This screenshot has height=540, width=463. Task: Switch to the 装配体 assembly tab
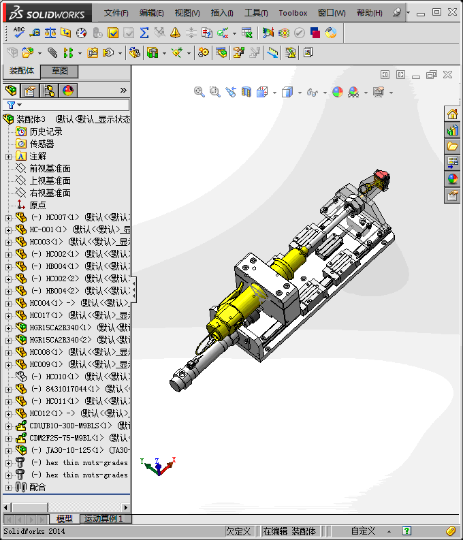[21, 71]
